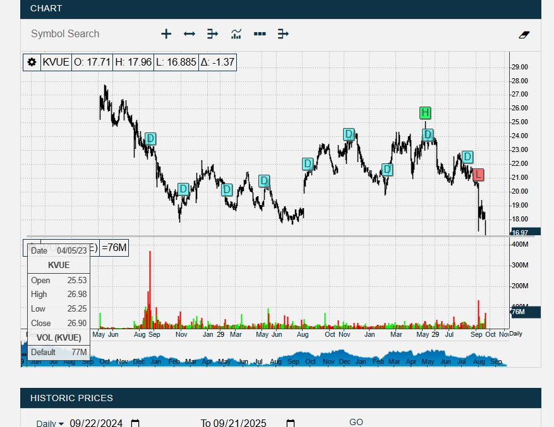Image resolution: width=554 pixels, height=427 pixels.
Task: Open KVUE chart settings gear
Action: pyautogui.click(x=32, y=62)
